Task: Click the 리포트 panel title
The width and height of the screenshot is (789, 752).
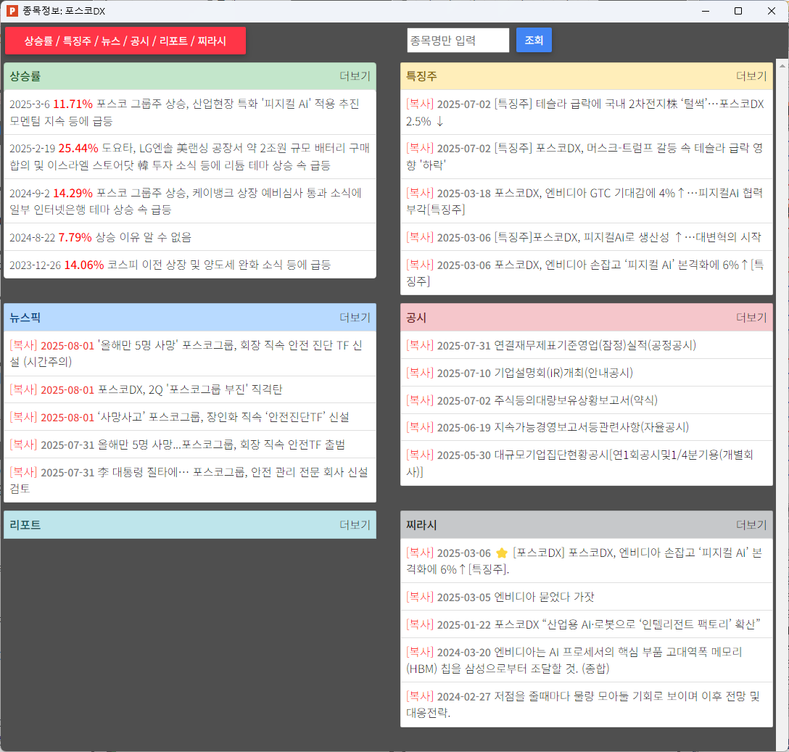Action: (25, 525)
